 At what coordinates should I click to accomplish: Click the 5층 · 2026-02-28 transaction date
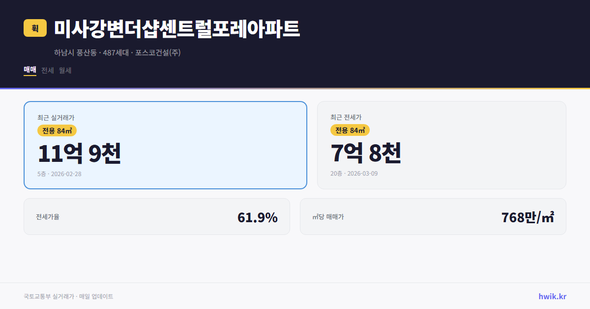(x=59, y=174)
